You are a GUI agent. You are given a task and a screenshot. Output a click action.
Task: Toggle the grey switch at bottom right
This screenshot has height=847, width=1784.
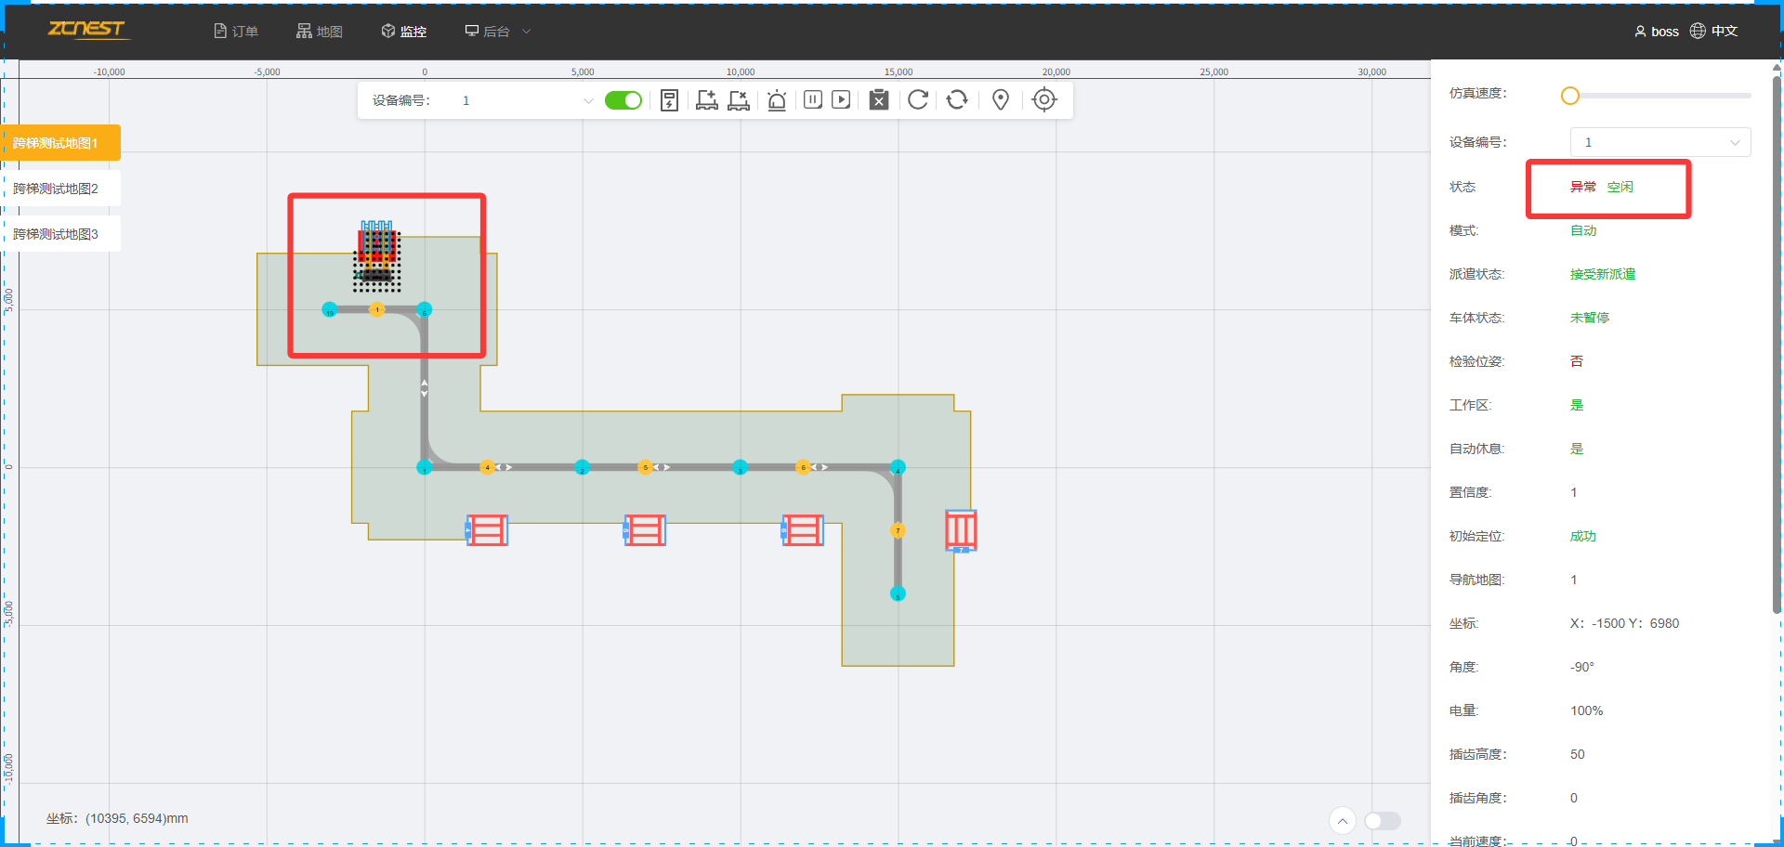click(x=1382, y=820)
